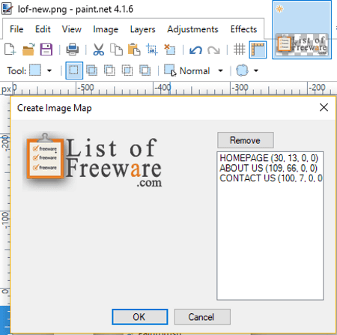Open the Layers menu
Screen dimensions: 337x335
(x=142, y=29)
